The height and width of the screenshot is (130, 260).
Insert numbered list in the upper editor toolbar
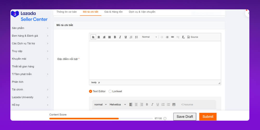(131, 37)
